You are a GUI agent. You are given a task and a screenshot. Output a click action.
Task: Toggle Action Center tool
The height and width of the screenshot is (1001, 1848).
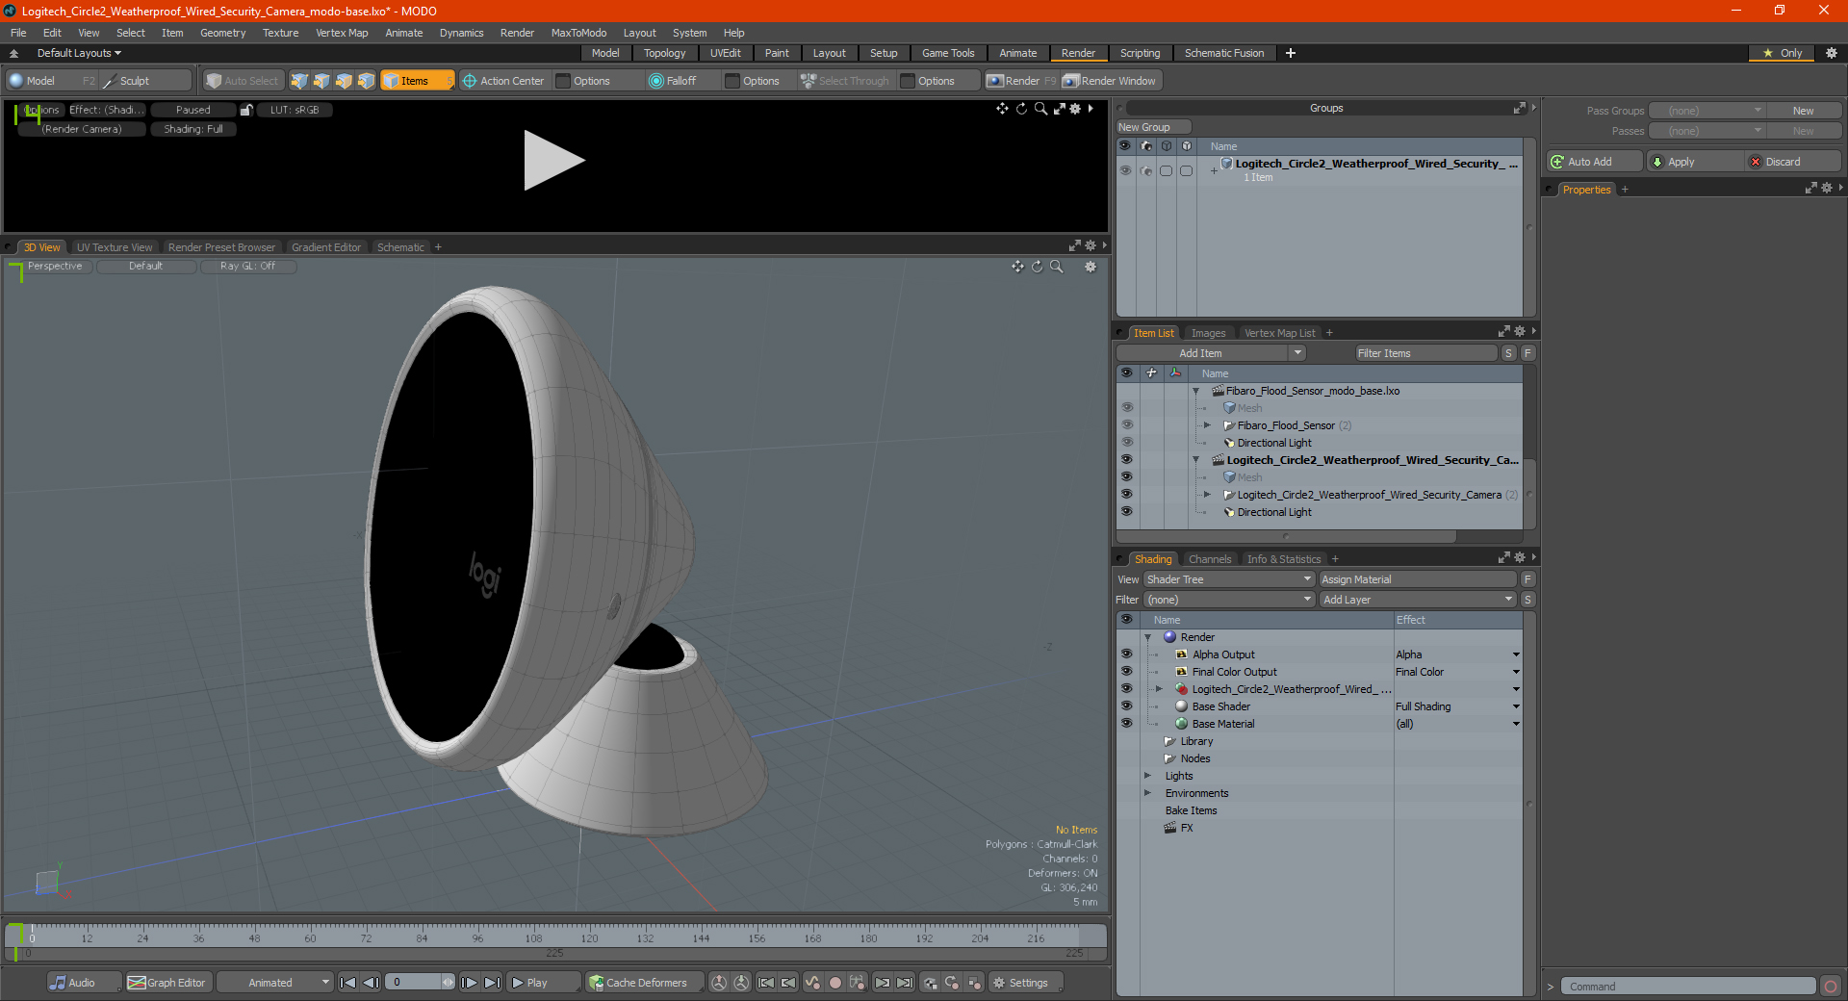[x=503, y=81]
